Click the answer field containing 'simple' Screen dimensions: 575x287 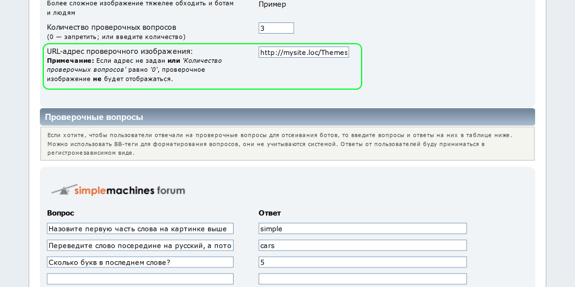[362, 229]
